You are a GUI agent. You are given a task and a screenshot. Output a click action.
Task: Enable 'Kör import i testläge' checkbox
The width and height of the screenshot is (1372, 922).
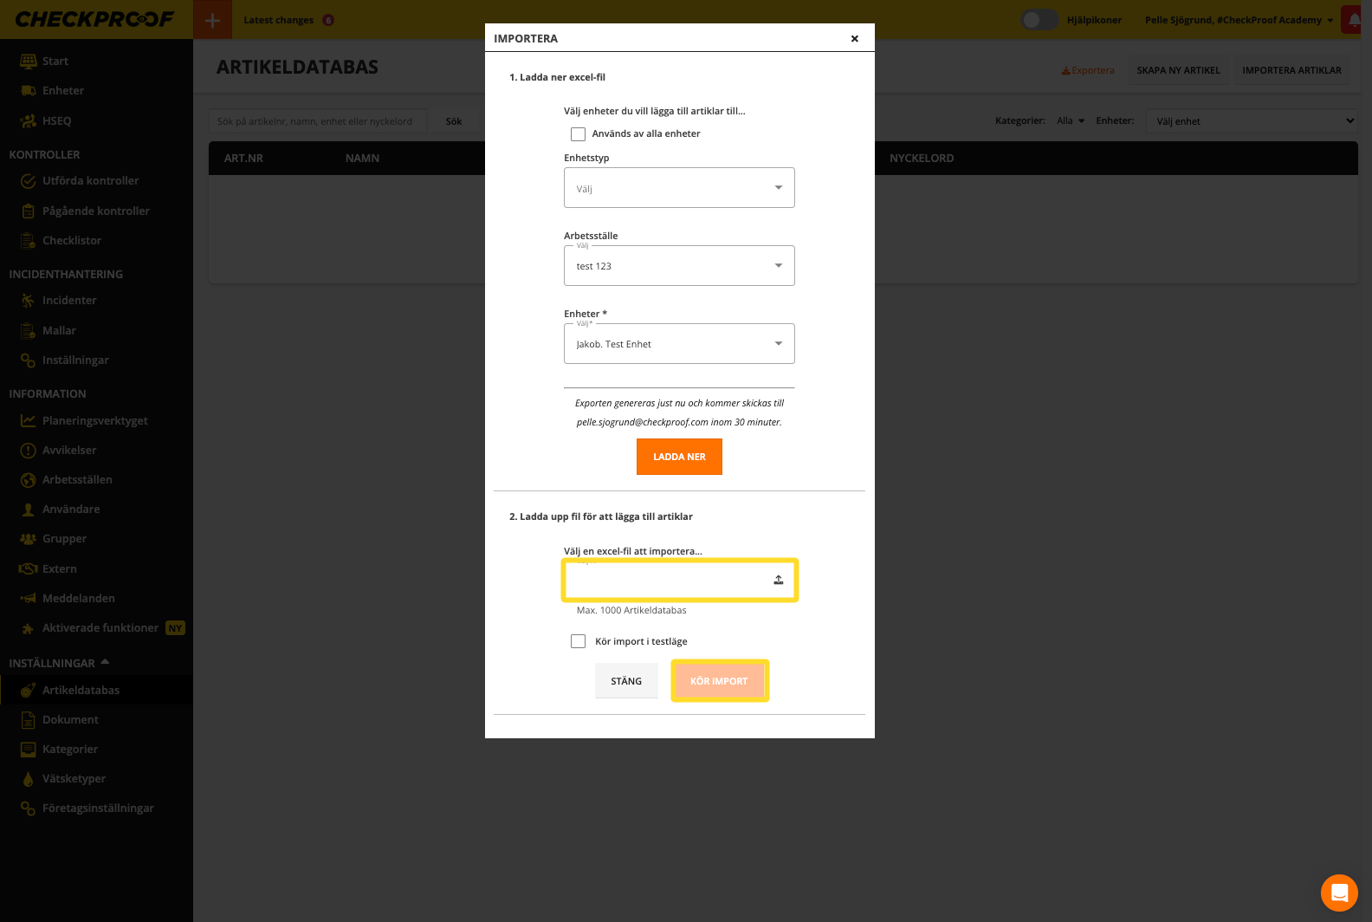point(578,642)
